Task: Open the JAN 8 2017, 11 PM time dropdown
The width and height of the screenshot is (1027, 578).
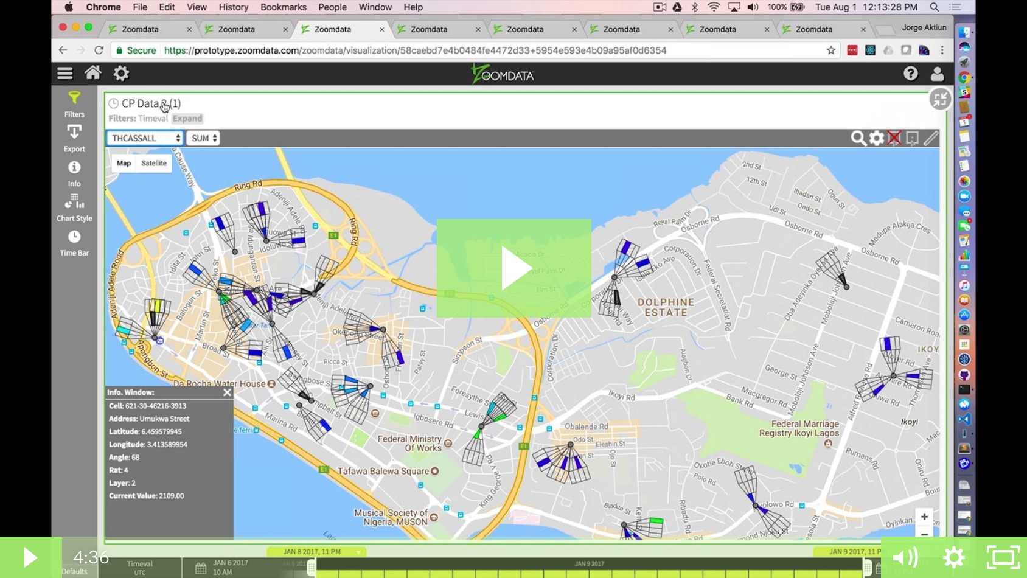Action: [316, 552]
